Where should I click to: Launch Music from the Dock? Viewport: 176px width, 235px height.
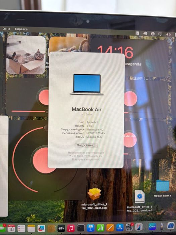pos(71,228)
